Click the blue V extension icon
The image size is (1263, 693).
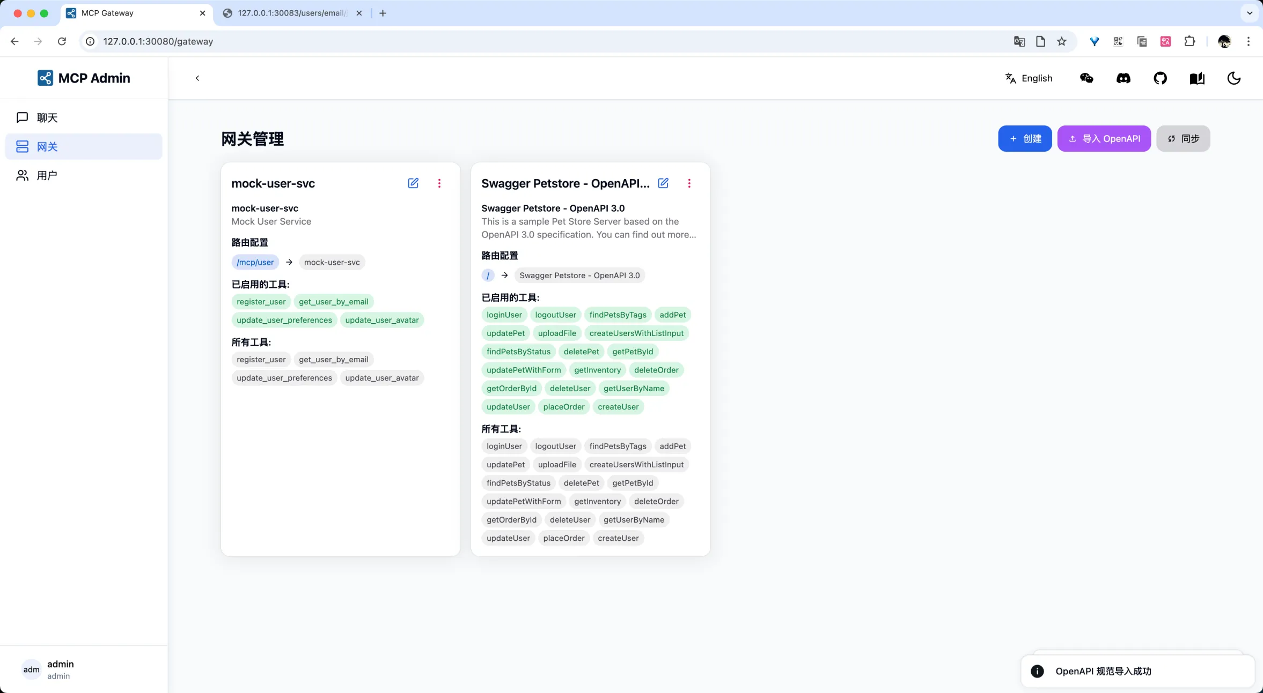coord(1095,41)
